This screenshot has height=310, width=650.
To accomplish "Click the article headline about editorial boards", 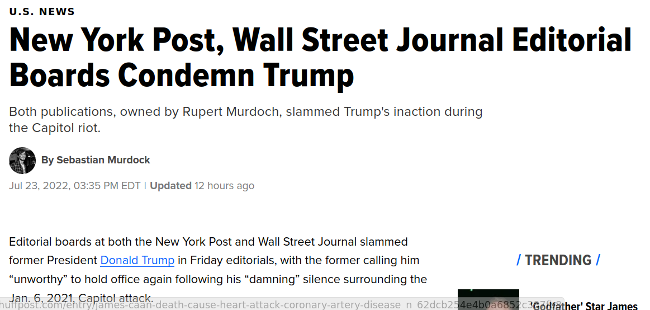I will [320, 58].
